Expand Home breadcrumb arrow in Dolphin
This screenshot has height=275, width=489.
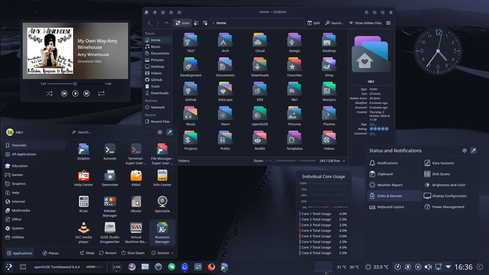pos(213,23)
